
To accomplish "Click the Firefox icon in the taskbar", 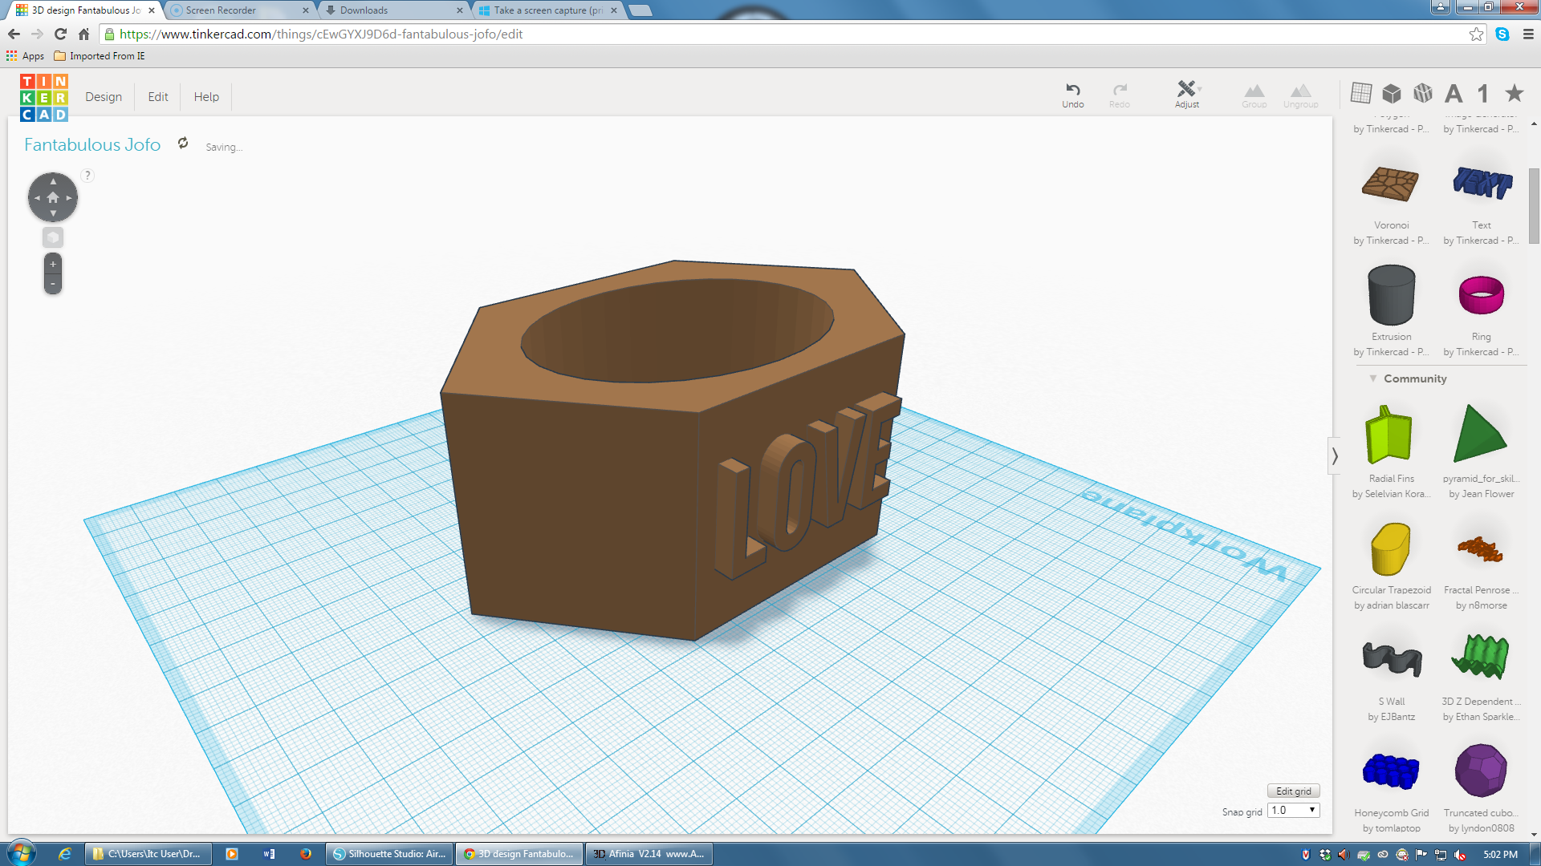I will tap(305, 854).
